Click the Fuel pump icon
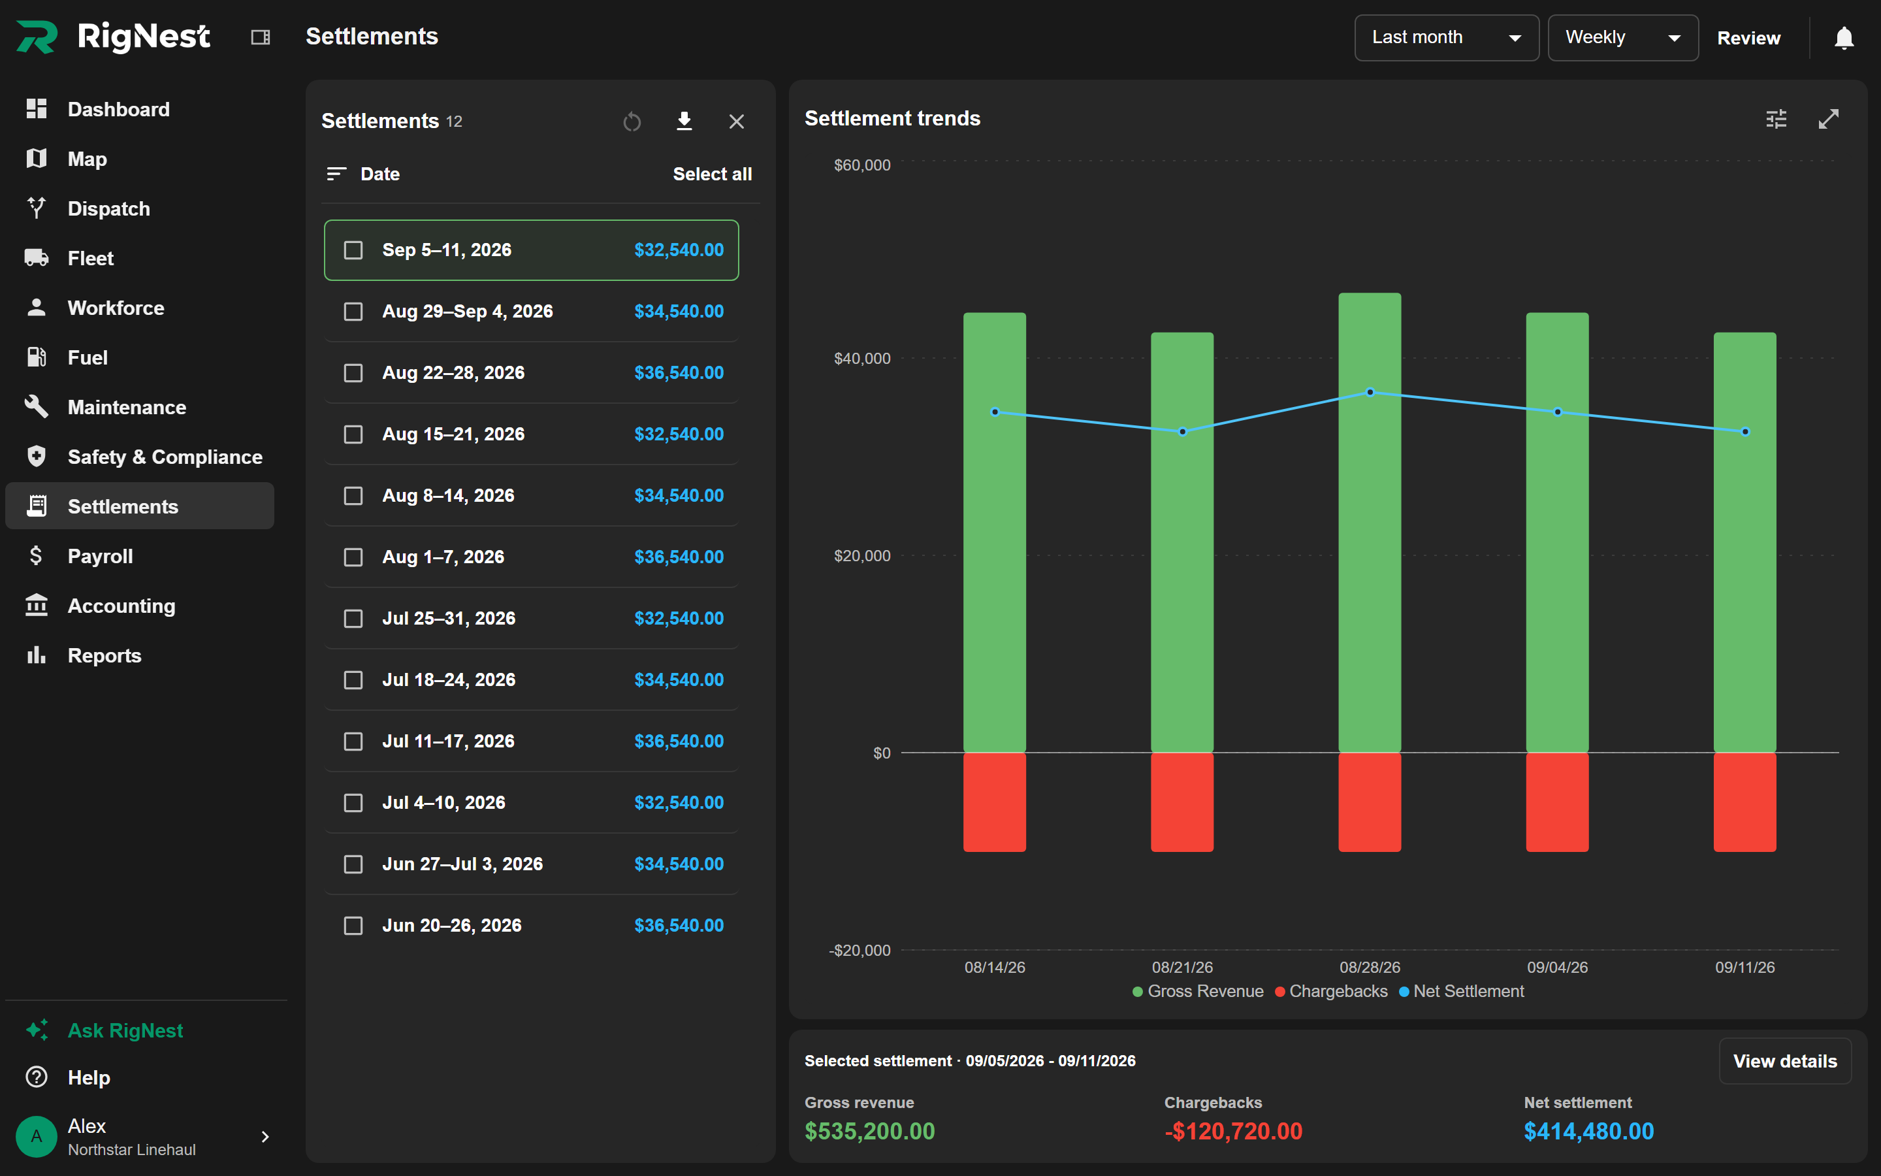The height and width of the screenshot is (1176, 1881). [x=37, y=357]
